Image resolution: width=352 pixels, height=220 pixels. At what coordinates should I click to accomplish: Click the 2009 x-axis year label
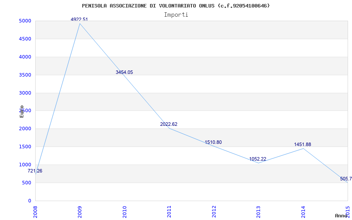tap(80, 212)
